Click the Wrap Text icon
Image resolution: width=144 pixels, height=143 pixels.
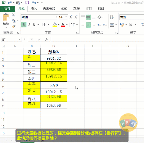point(112,17)
